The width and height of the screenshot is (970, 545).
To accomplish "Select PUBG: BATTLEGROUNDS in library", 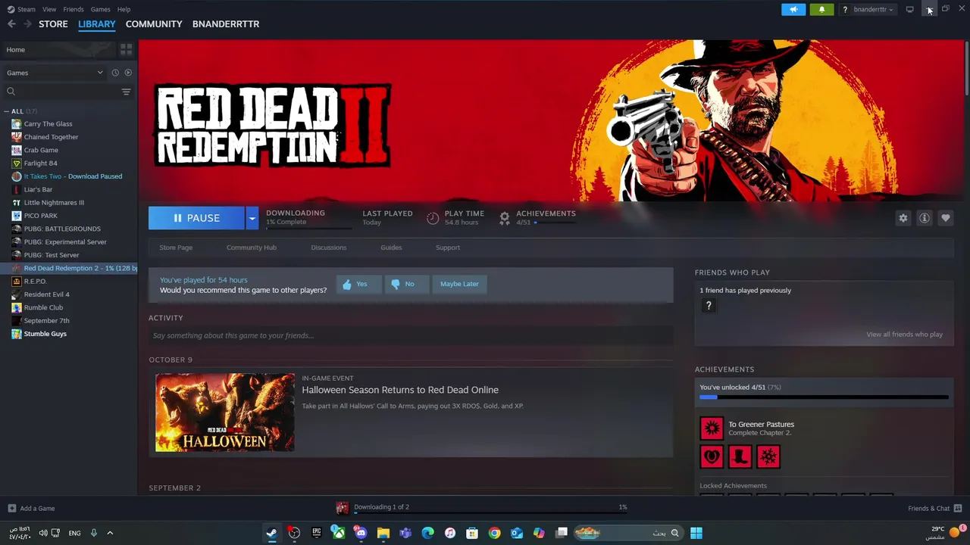I will point(62,229).
